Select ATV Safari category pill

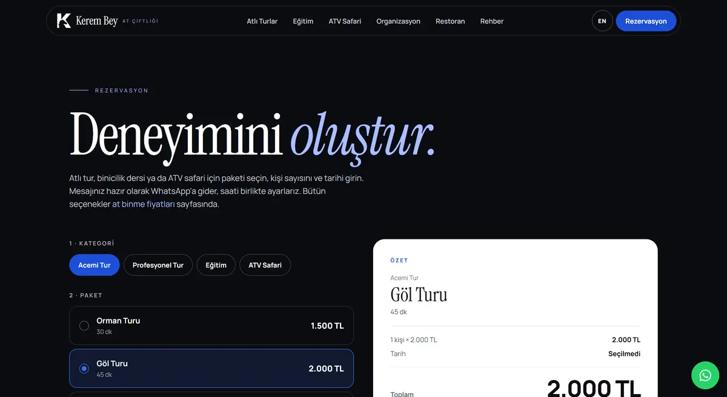coord(265,265)
